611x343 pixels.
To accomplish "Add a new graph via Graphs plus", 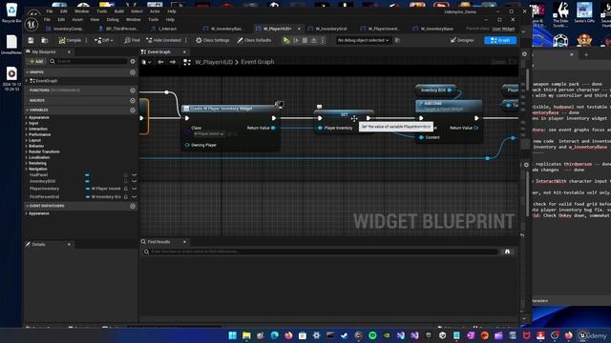I will 133,72.
